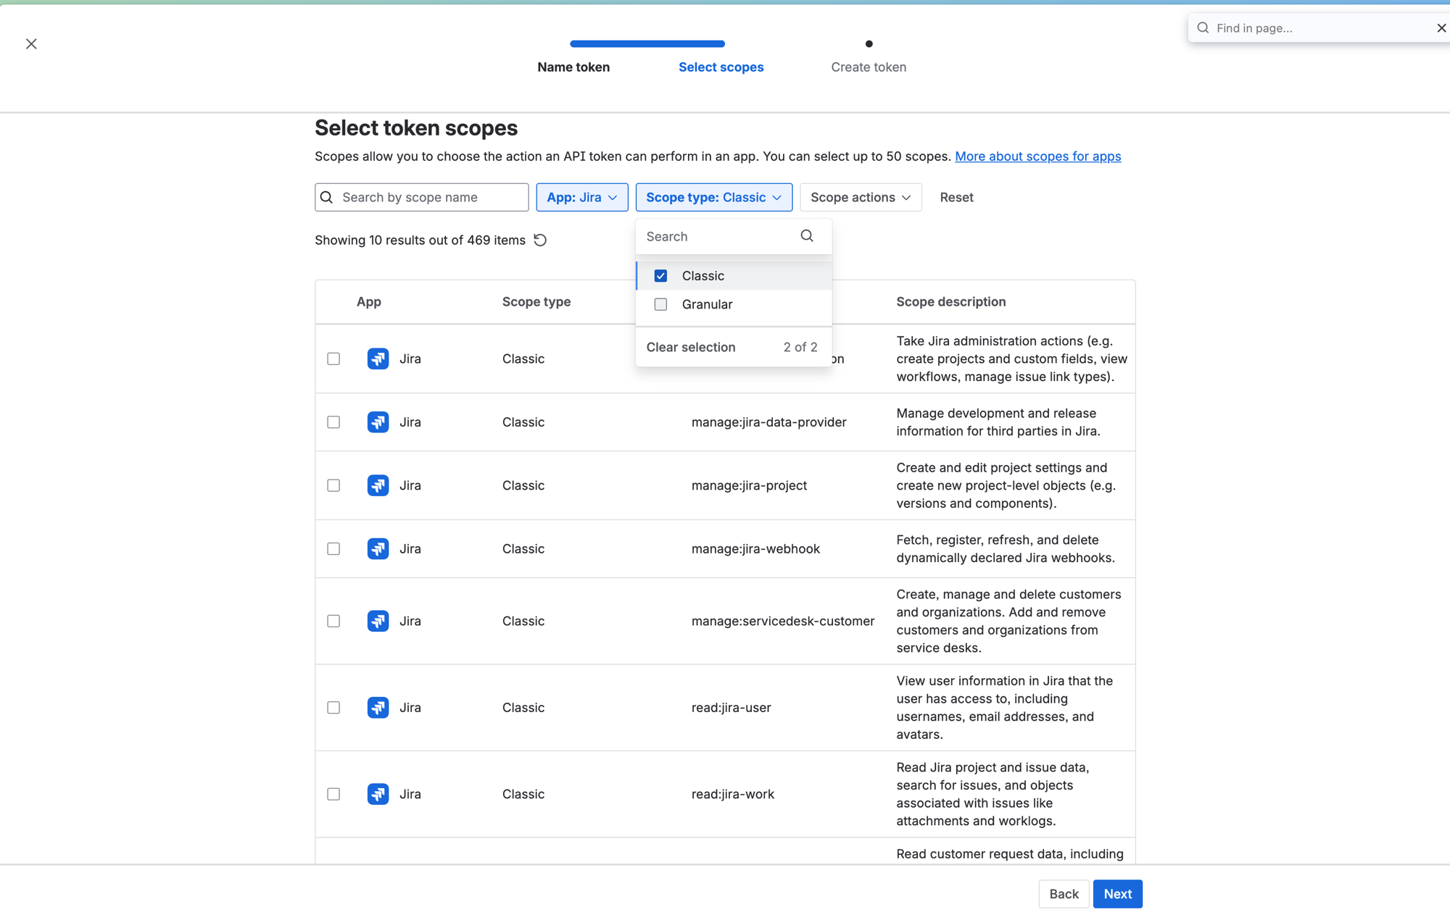1450x920 pixels.
Task: Check the Granular scope type option
Action: pyautogui.click(x=660, y=304)
